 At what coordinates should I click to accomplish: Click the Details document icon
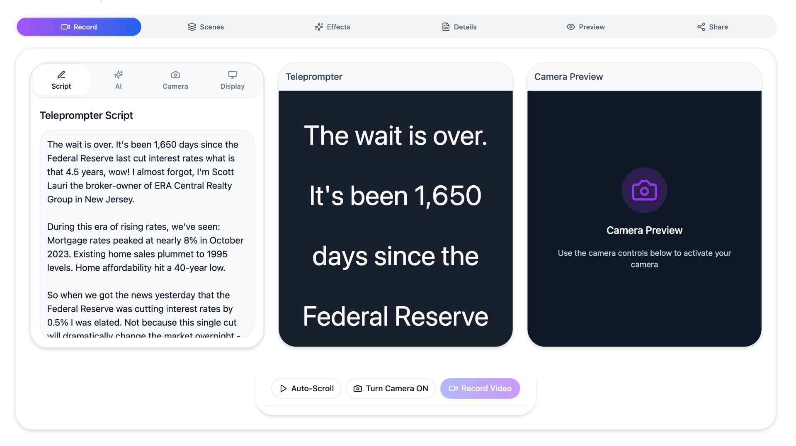pos(446,27)
